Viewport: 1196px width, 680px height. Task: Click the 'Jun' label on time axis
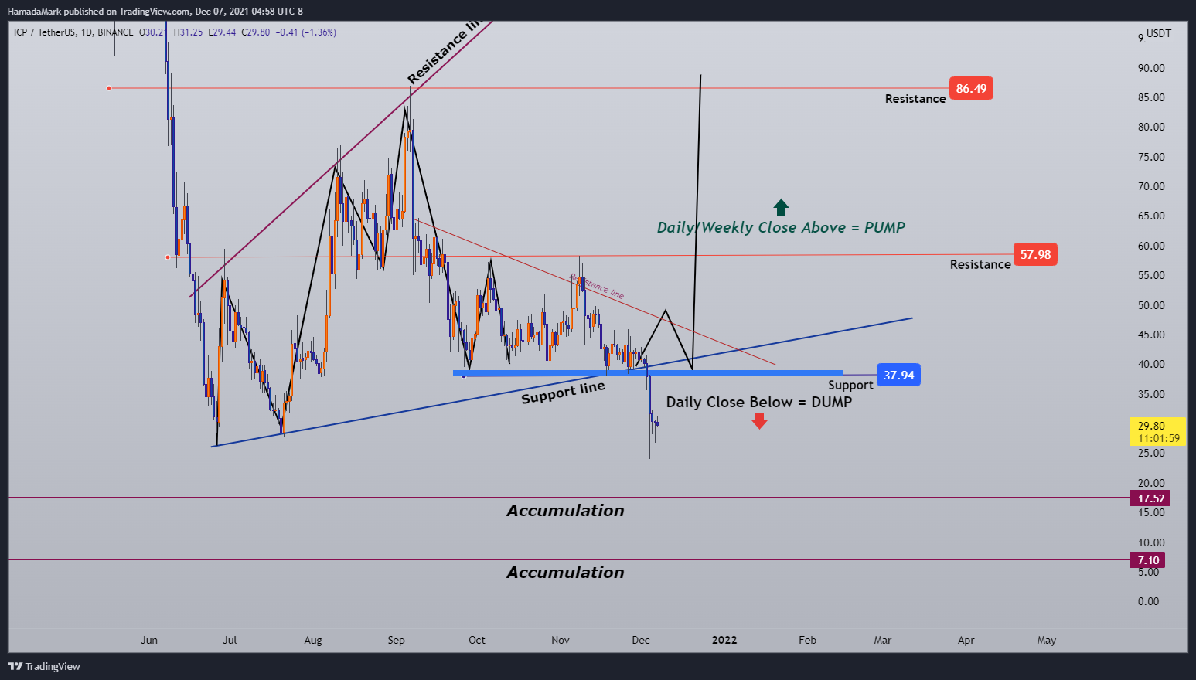[x=149, y=640]
